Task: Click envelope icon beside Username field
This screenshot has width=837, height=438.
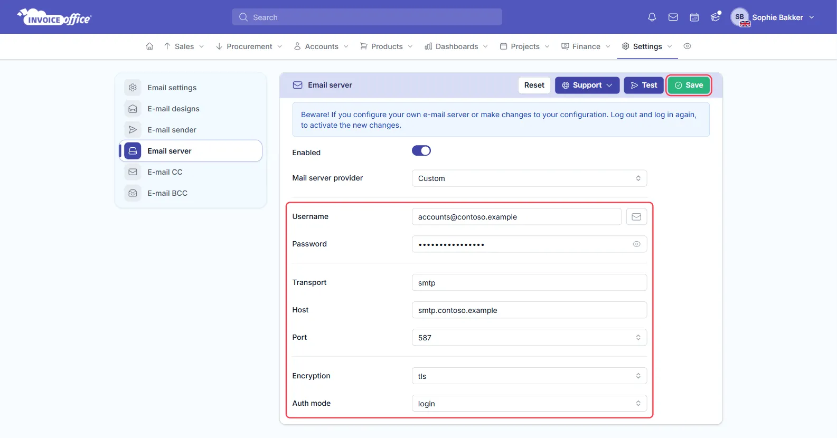Action: coord(636,217)
